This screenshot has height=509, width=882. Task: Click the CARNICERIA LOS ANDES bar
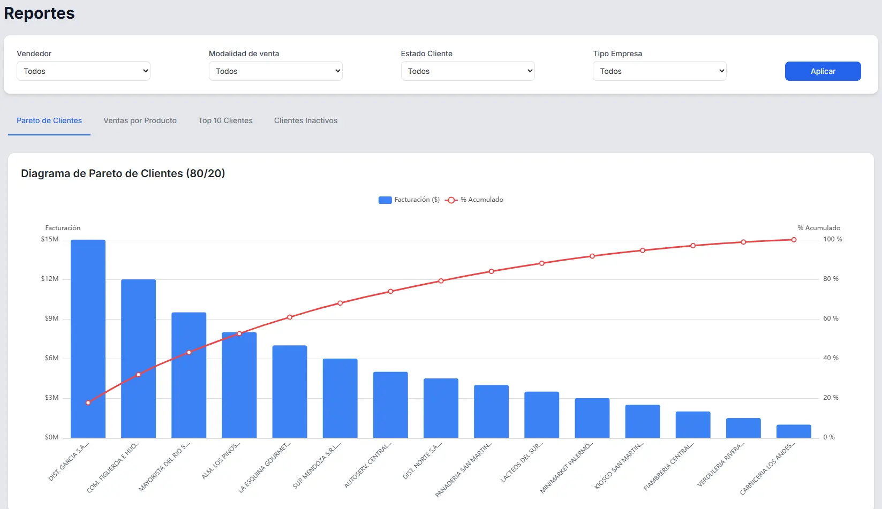click(x=794, y=431)
